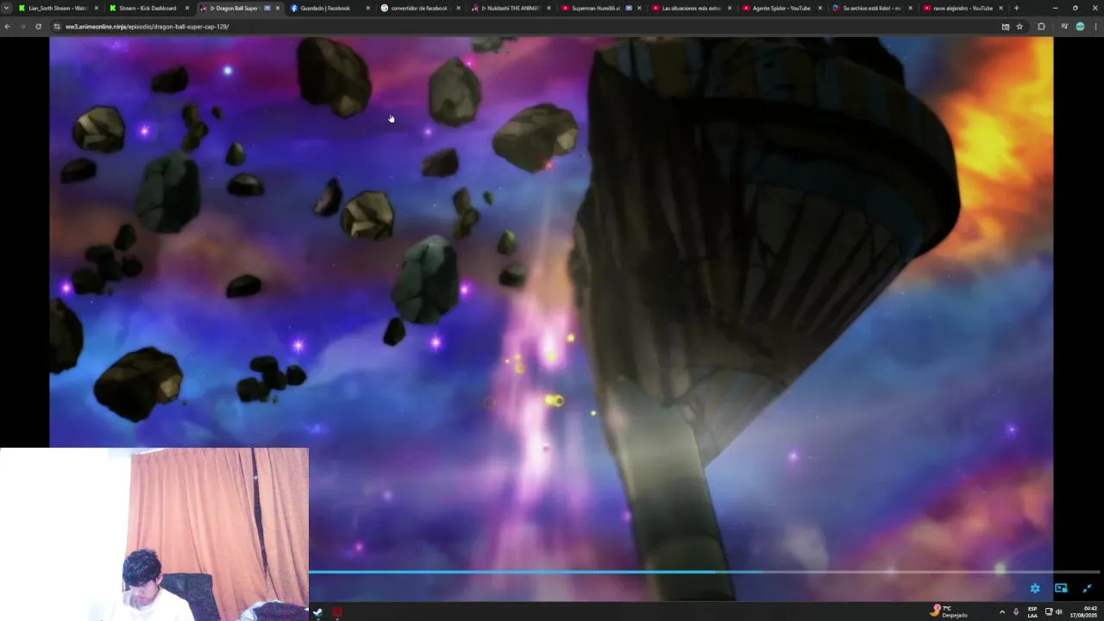
Task: Switch to rauw alejandro - YouTube tab
Action: [962, 8]
